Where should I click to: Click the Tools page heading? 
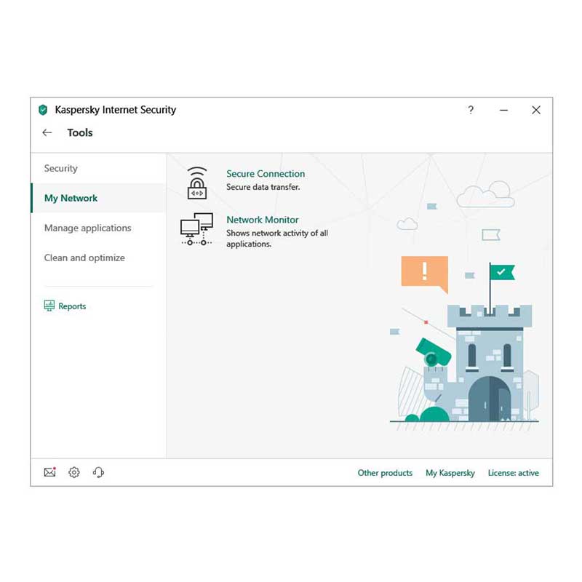pyautogui.click(x=80, y=132)
